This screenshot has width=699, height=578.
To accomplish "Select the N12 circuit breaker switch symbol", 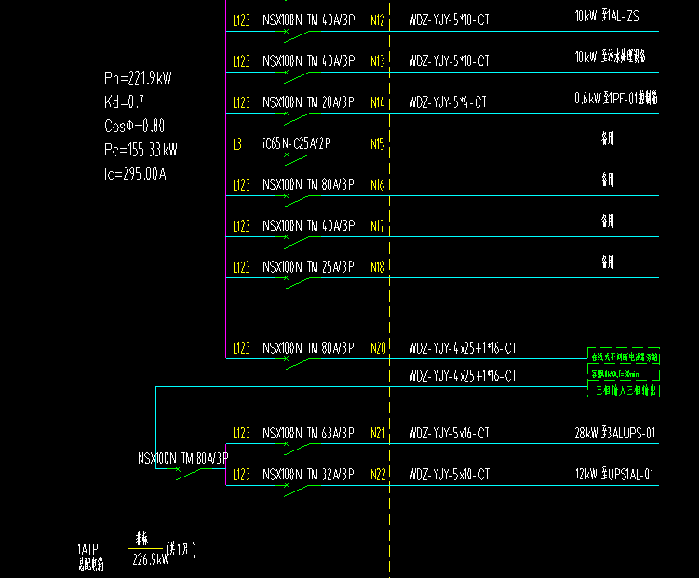I will click(296, 35).
